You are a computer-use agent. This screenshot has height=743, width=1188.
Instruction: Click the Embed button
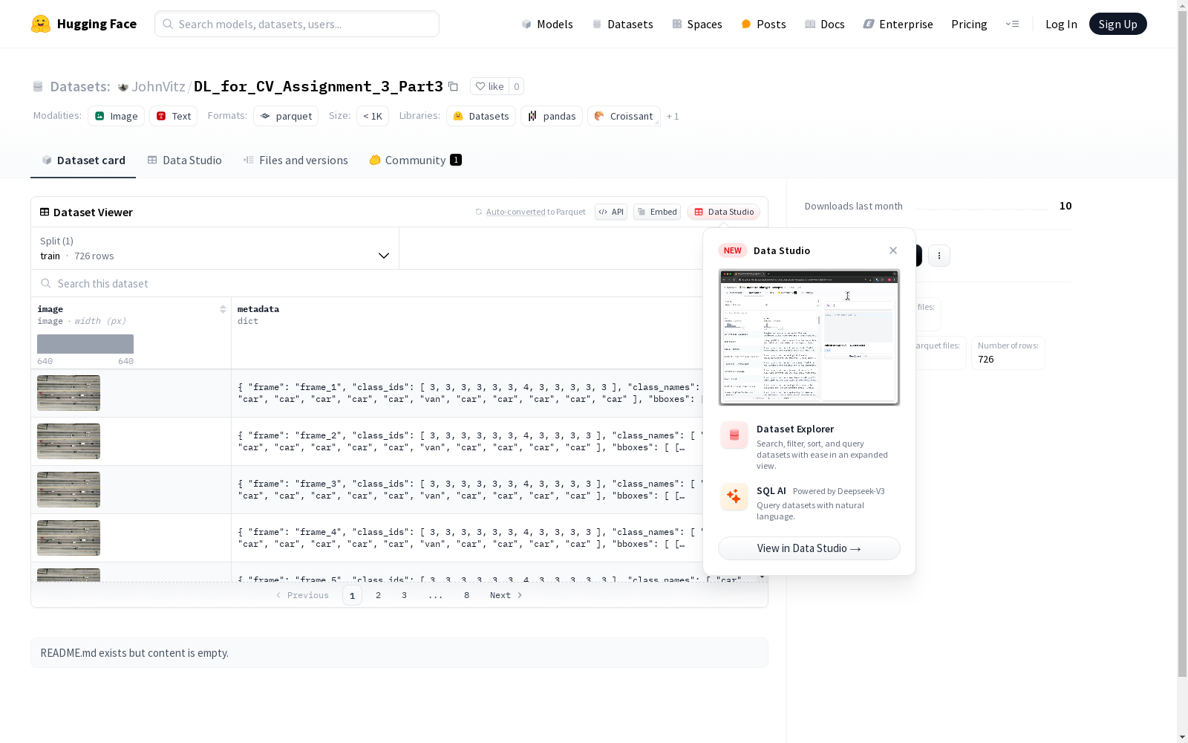click(x=657, y=212)
